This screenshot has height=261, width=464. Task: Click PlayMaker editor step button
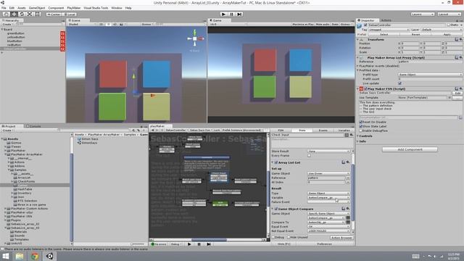tap(209, 244)
